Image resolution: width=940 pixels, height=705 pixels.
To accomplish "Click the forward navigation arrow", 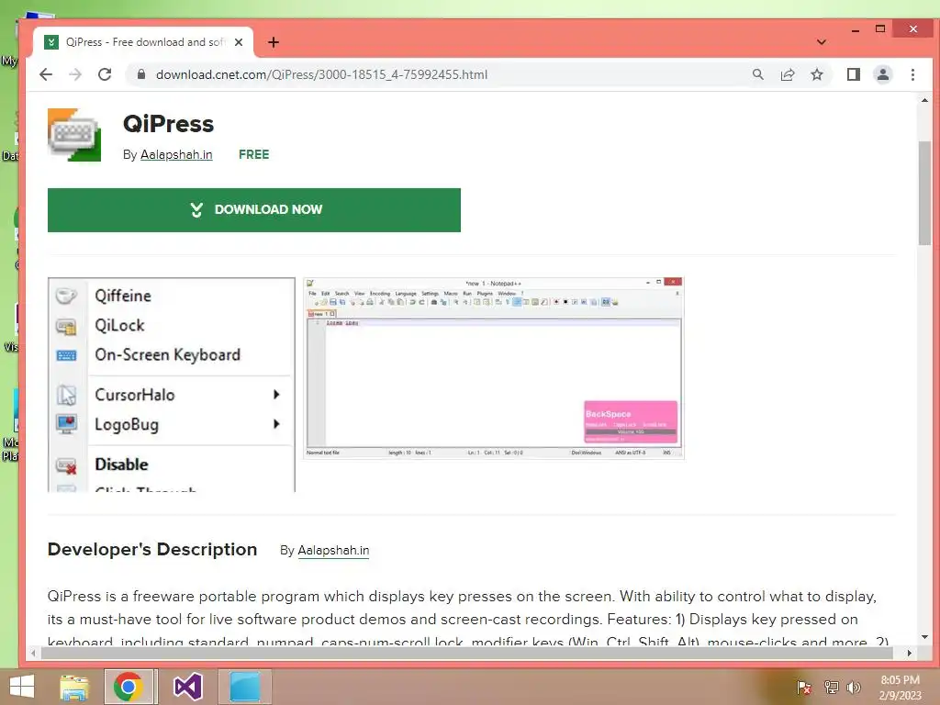I will click(75, 74).
